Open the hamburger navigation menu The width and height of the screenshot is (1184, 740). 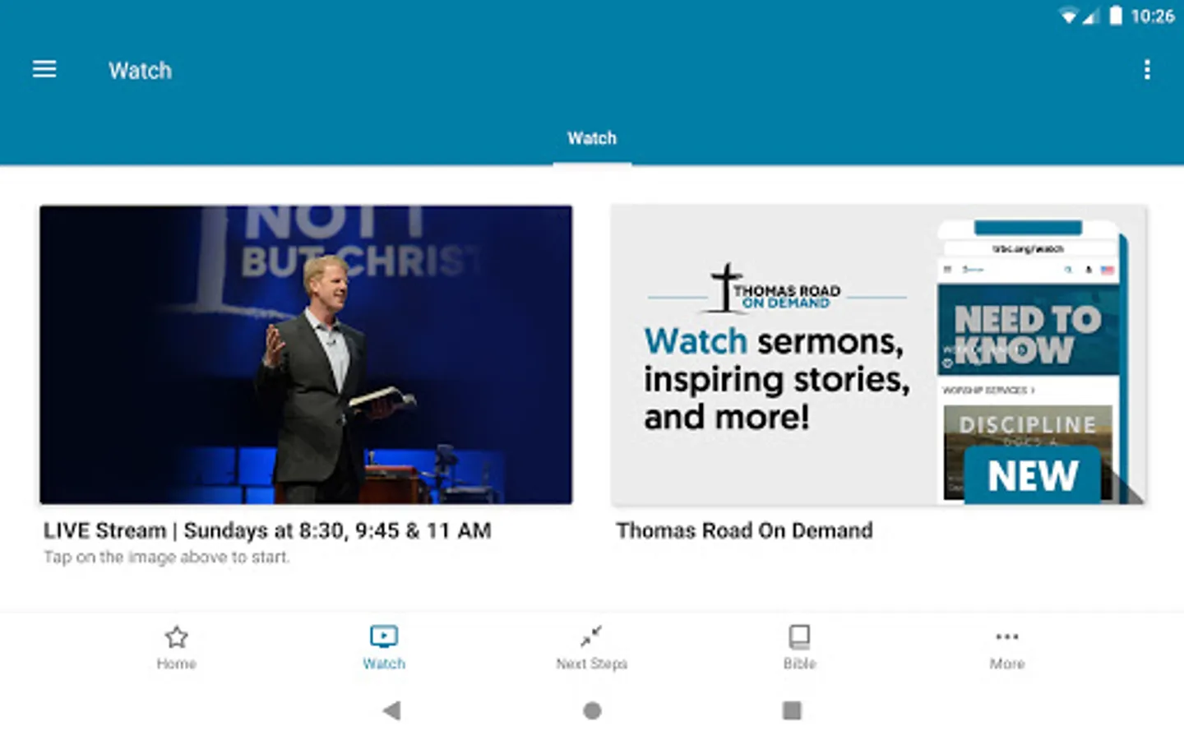pos(44,70)
